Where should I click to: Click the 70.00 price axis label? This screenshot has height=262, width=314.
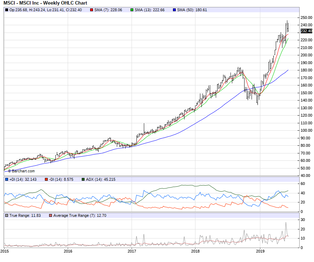click(x=305, y=153)
